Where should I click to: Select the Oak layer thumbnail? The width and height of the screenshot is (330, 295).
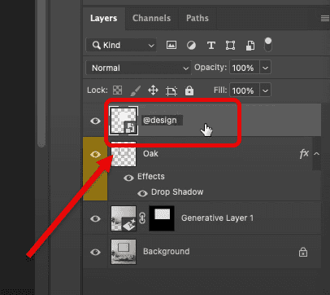coord(124,154)
